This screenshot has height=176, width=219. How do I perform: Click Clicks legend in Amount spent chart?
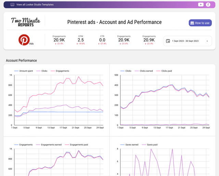(42, 71)
